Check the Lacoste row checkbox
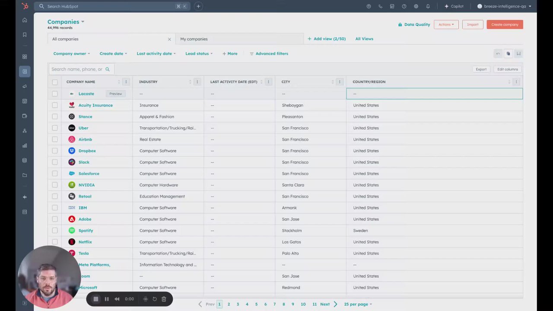Image resolution: width=553 pixels, height=311 pixels. pos(55,94)
